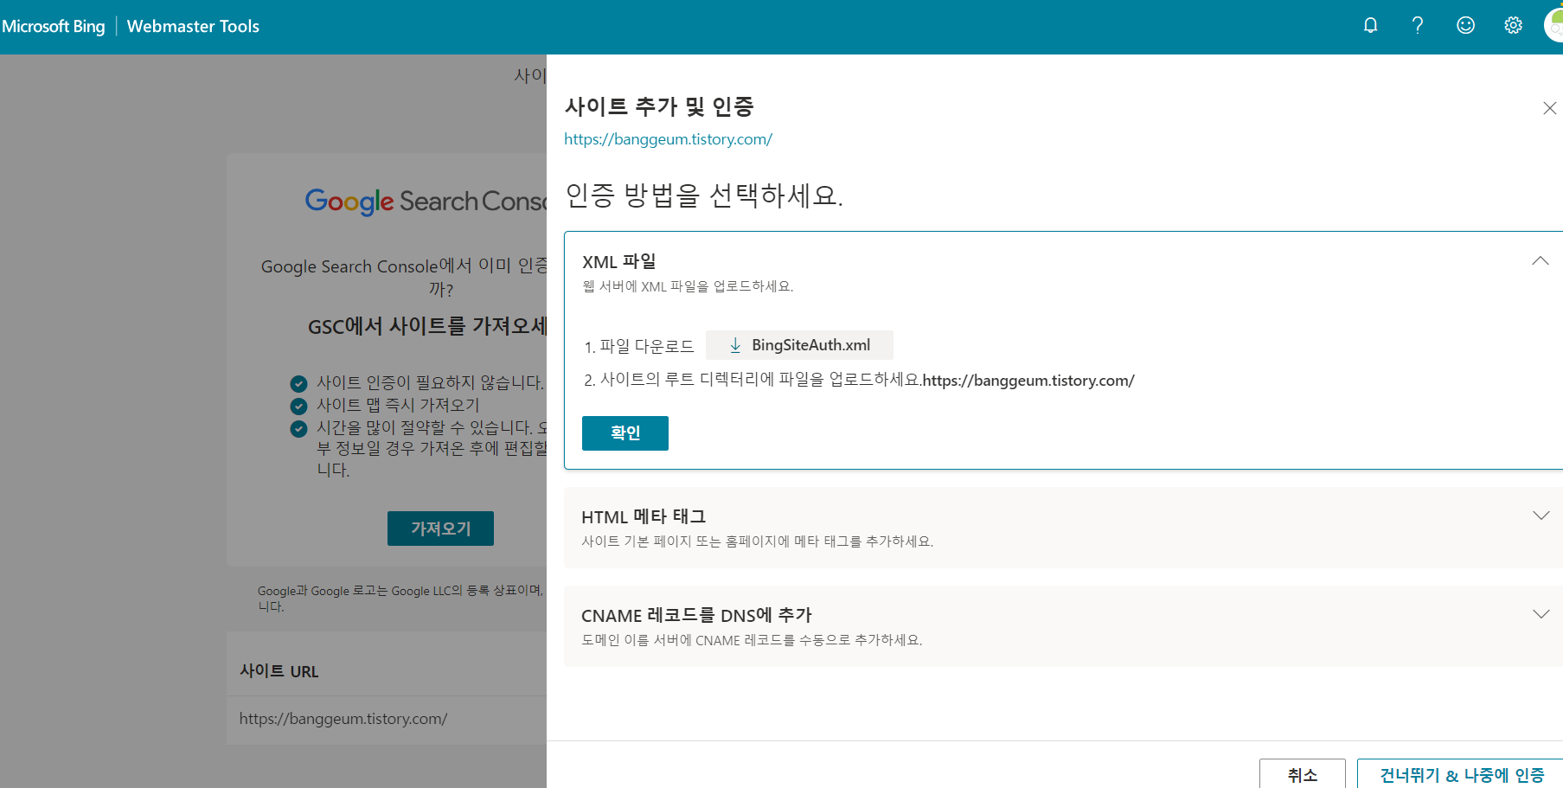Click the Microsoft Bing logo
The width and height of the screenshot is (1563, 788).
tap(54, 27)
